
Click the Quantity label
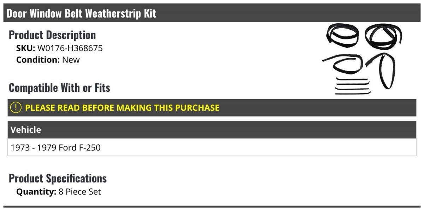(36, 192)
